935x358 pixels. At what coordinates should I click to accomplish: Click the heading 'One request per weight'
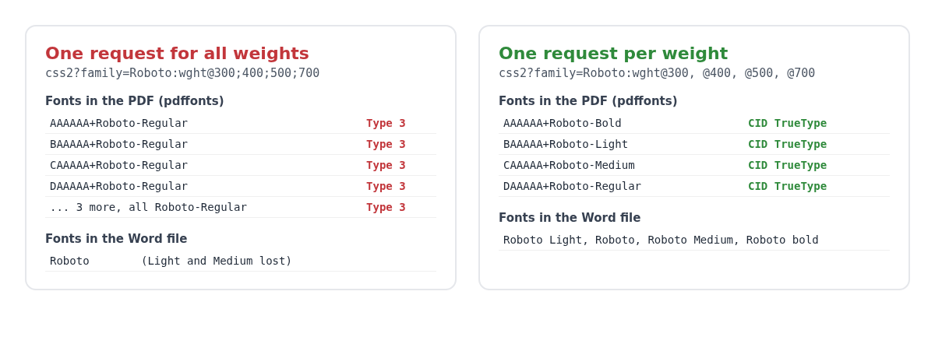click(613, 54)
